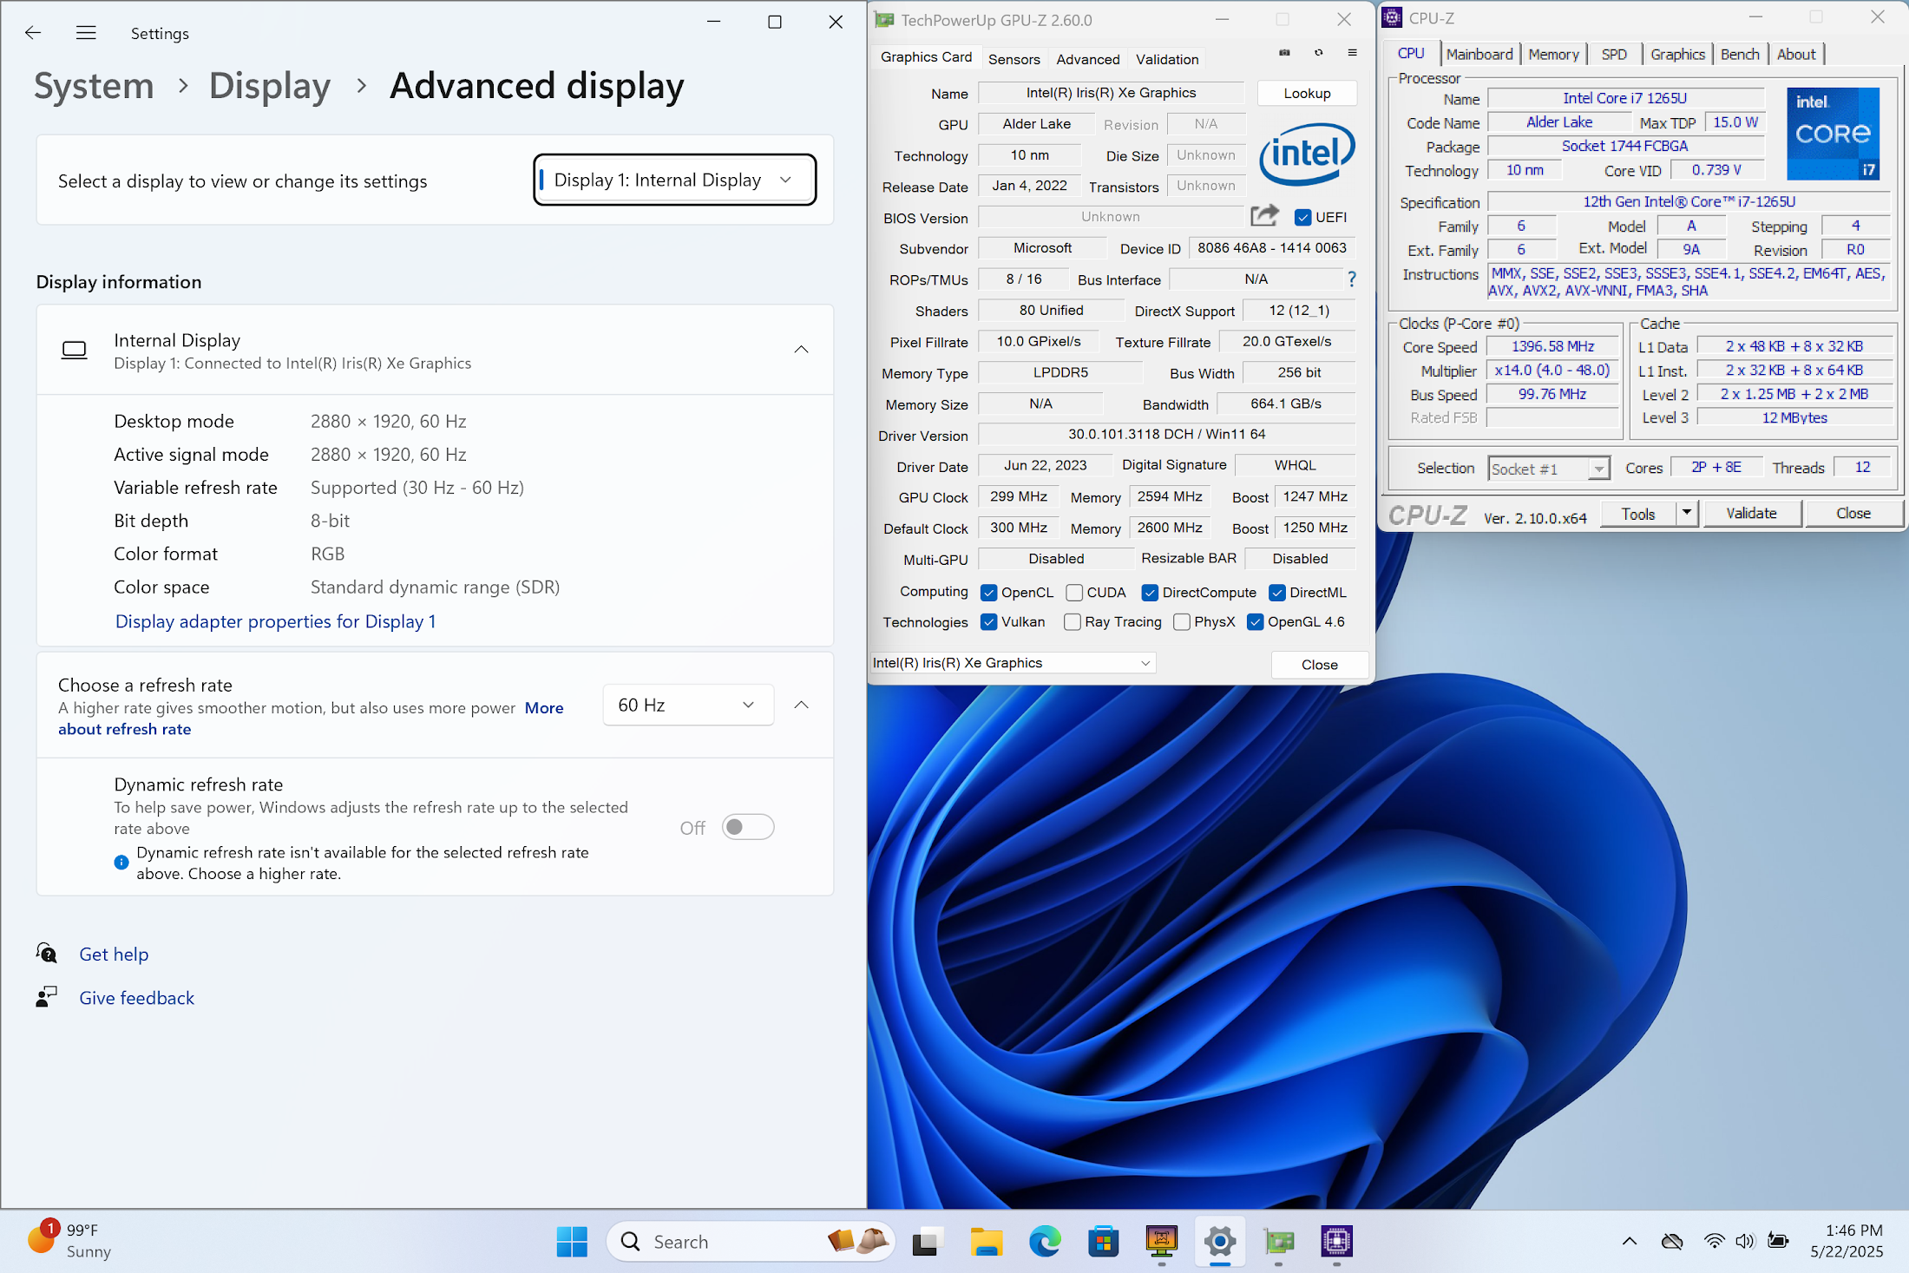Click the Give feedback icon in Settings
1909x1273 pixels.
46,997
